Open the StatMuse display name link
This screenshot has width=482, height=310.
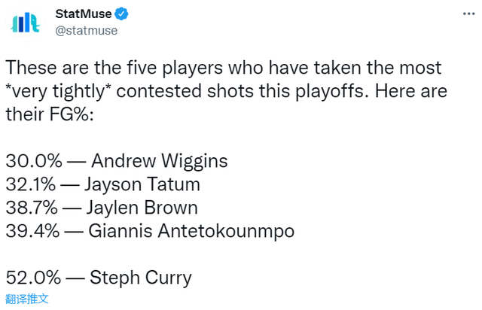(x=82, y=14)
